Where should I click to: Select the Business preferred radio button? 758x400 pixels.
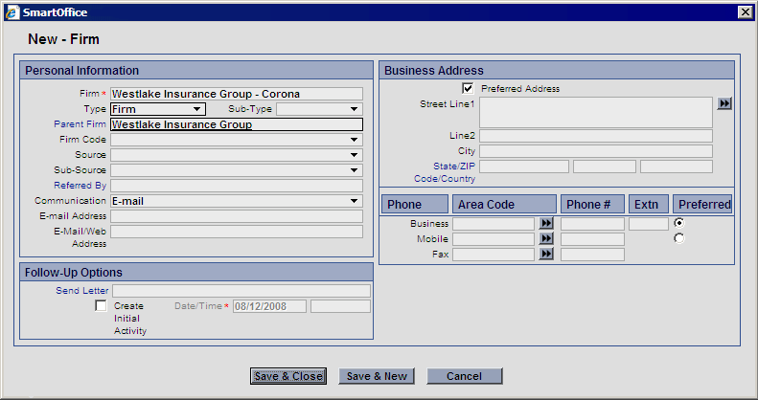click(x=679, y=223)
